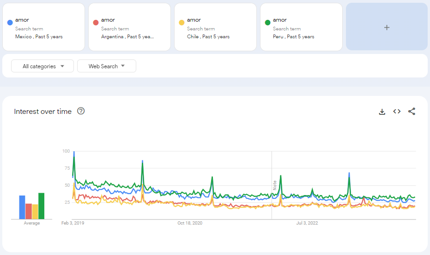Click the 'Oct 18, 2020' axis label
The image size is (430, 255).
pos(190,223)
